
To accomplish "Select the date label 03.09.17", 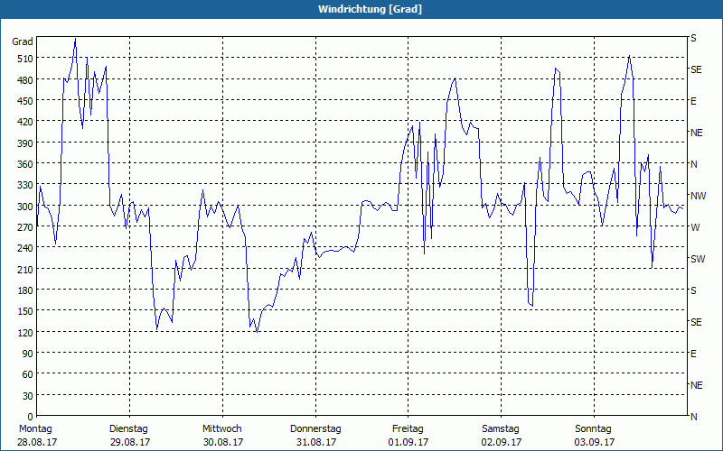I will [x=595, y=442].
